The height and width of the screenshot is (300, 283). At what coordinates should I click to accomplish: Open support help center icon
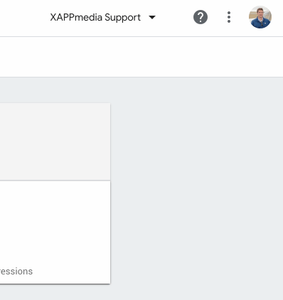click(201, 17)
